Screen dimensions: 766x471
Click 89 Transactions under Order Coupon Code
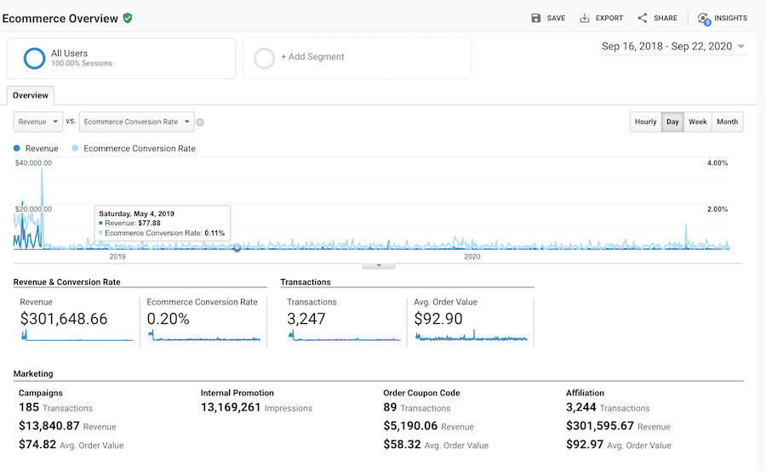coord(417,407)
